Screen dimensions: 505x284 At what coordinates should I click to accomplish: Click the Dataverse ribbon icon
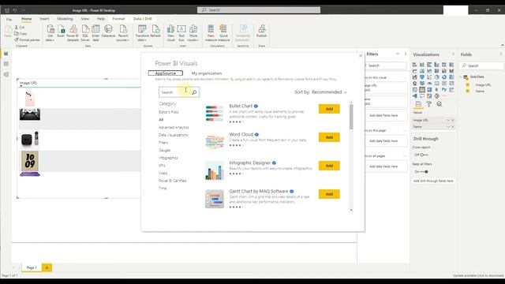pos(108,32)
